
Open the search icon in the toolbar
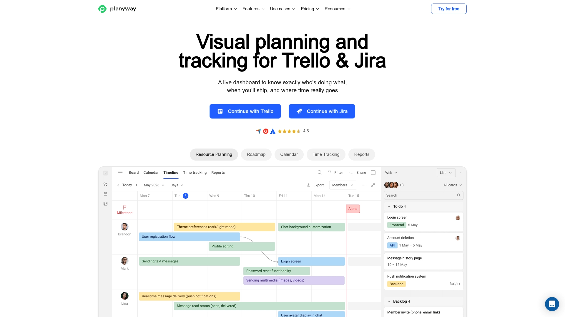(x=320, y=173)
